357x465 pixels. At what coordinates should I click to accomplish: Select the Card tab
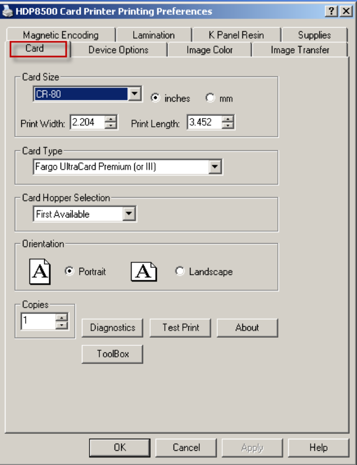(x=38, y=49)
